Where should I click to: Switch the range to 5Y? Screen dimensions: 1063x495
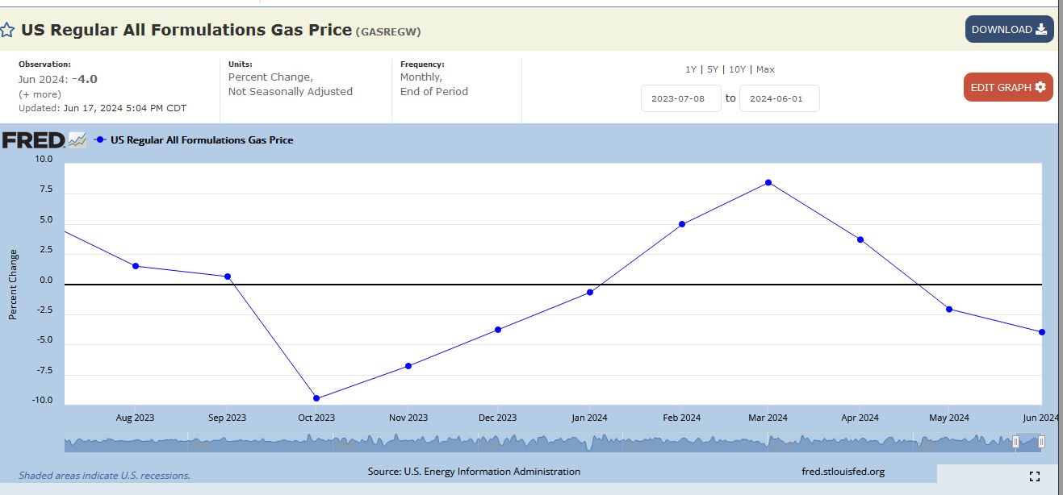[710, 69]
